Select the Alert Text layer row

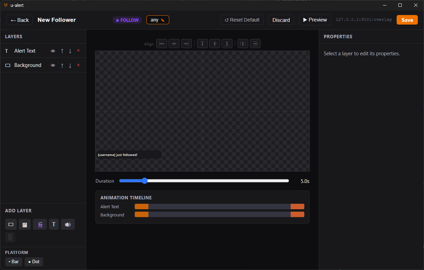pyautogui.click(x=43, y=51)
